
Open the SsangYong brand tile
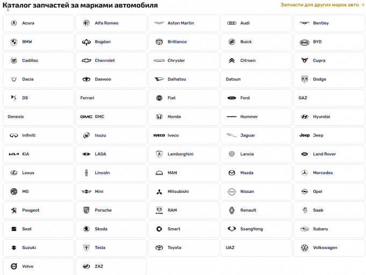(256, 229)
